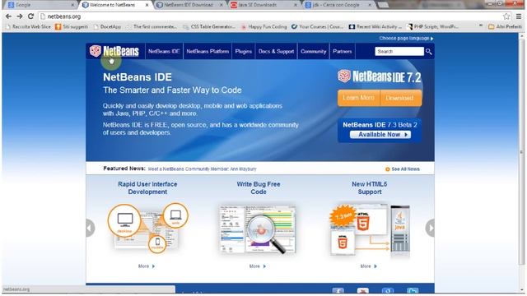Click the Facebook icon in the footer
The width and height of the screenshot is (527, 296).
[338, 290]
